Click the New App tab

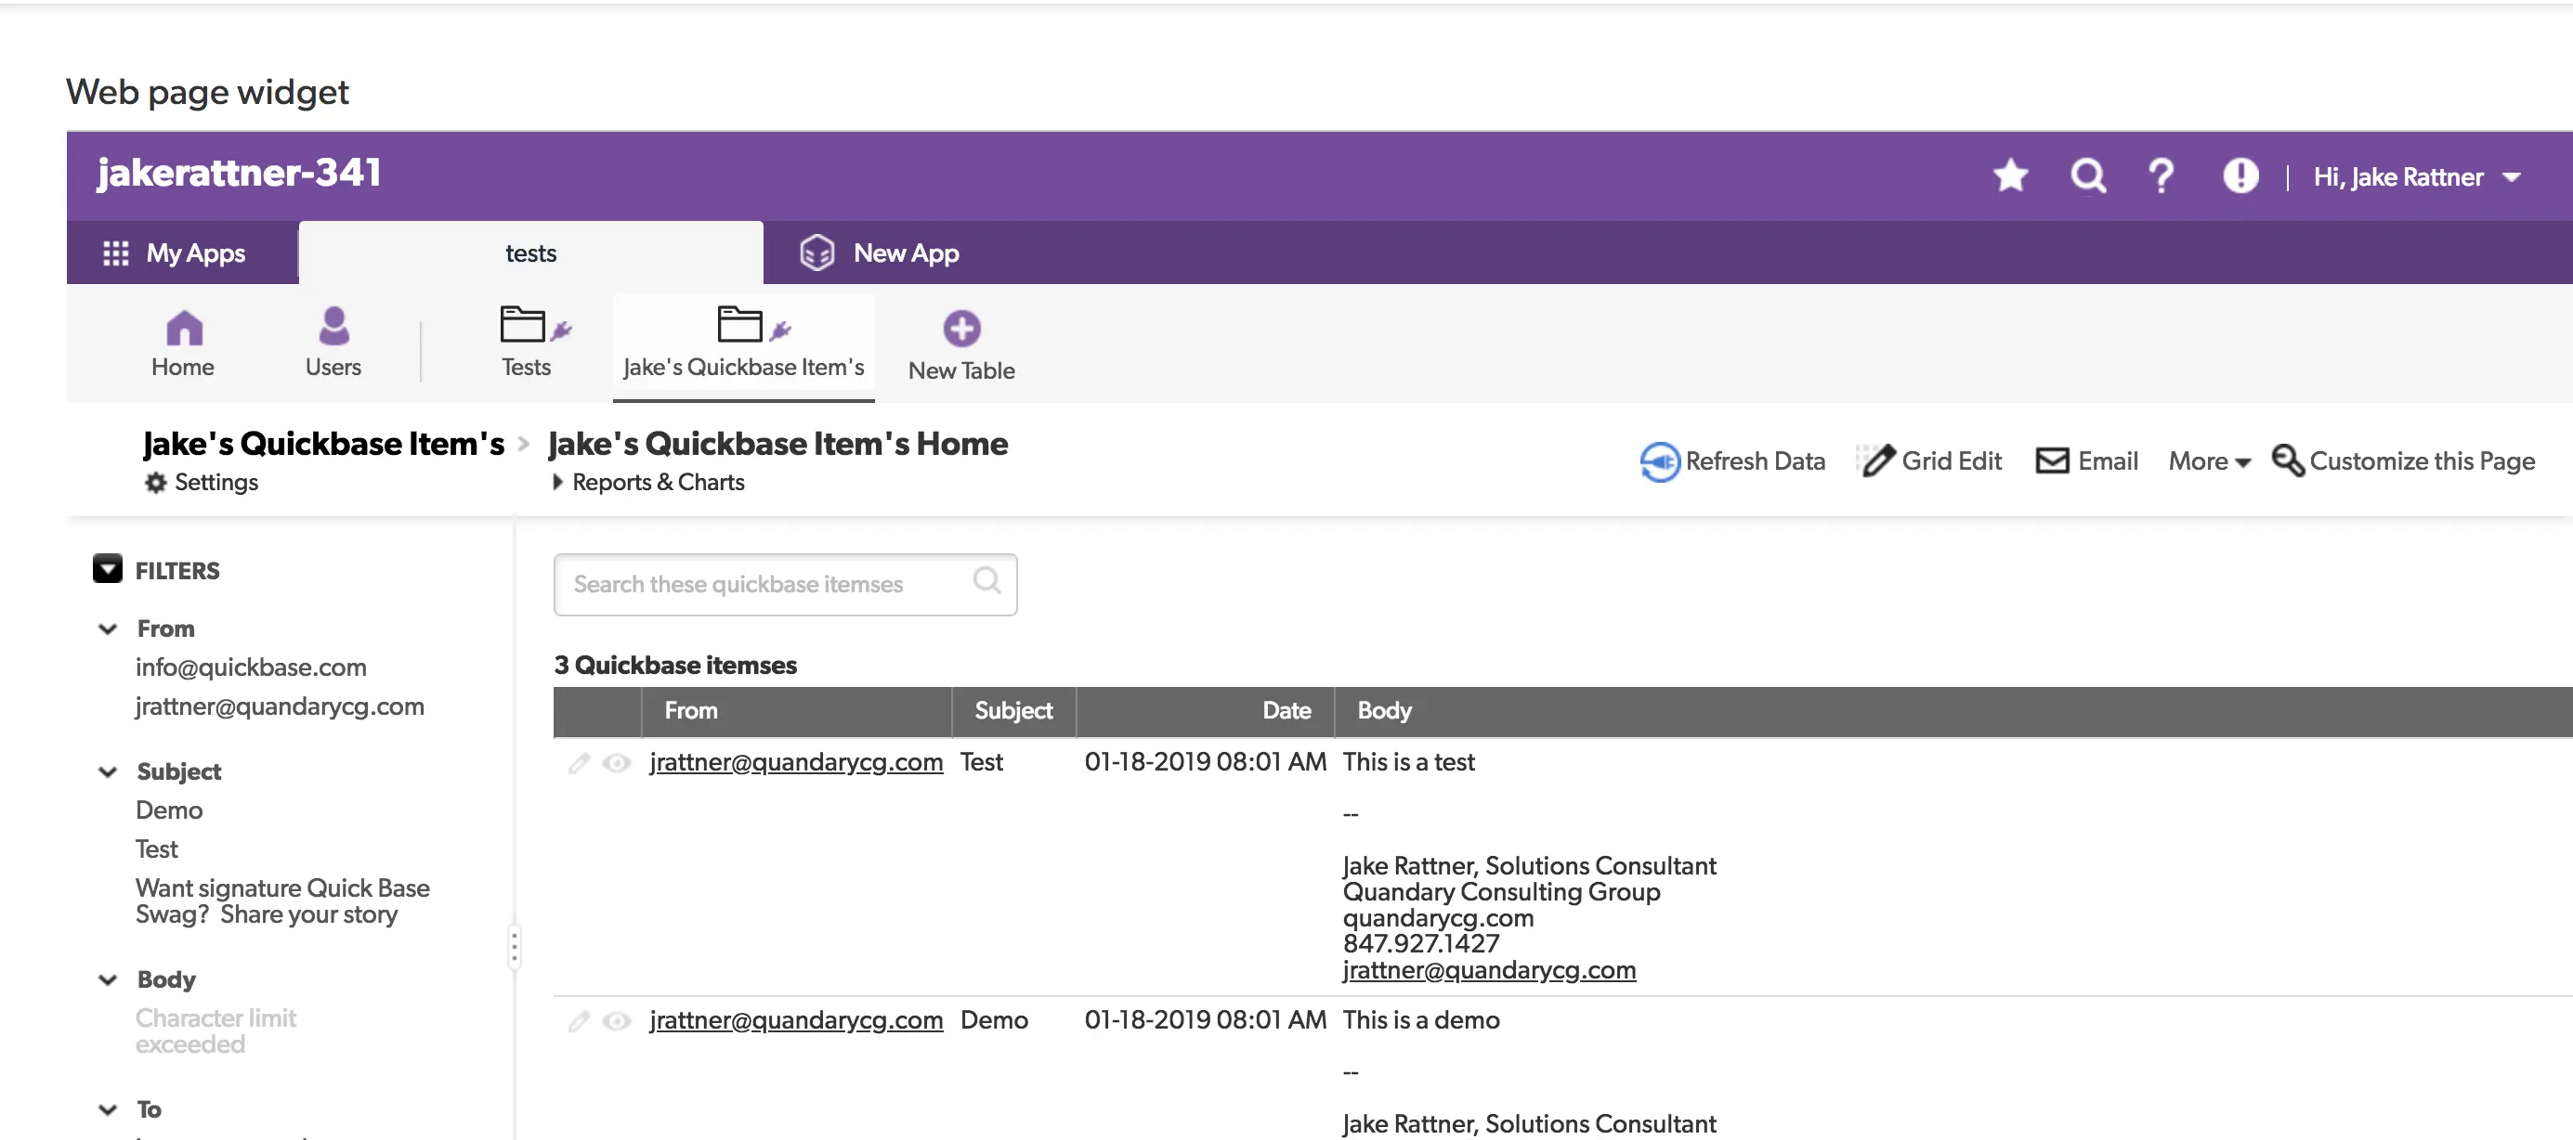click(879, 253)
